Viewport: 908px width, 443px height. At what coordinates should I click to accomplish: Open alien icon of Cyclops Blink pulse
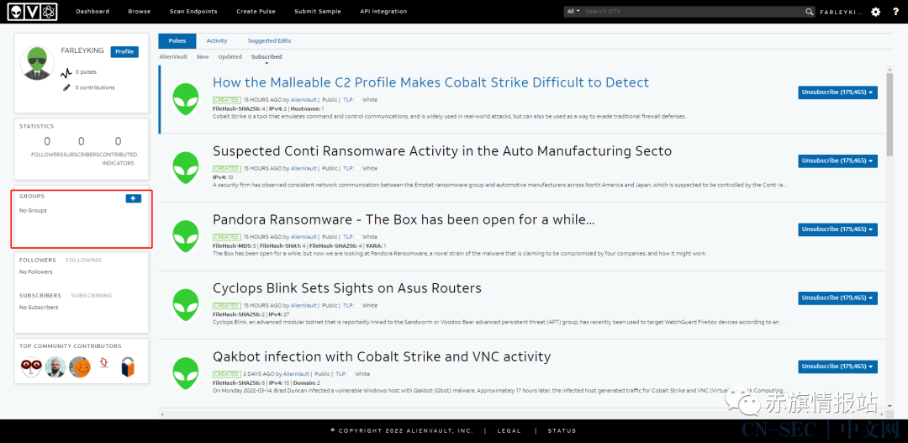tap(186, 305)
